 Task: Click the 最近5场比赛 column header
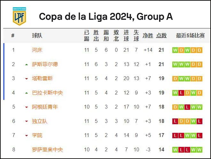pos(191,36)
